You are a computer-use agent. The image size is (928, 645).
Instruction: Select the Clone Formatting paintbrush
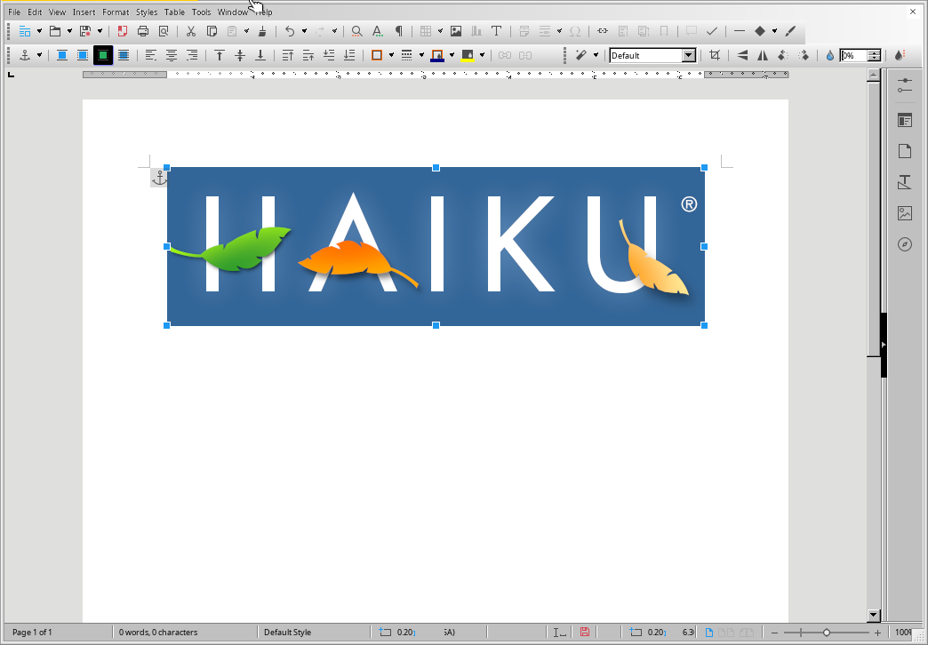(262, 31)
